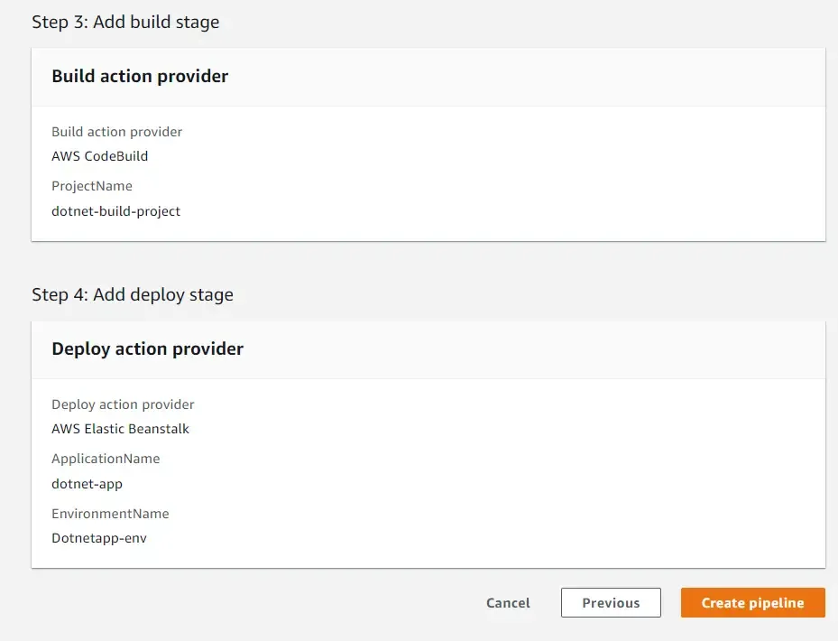Select the AWS CodeBuild provider value
This screenshot has height=641, width=838.
coord(99,155)
